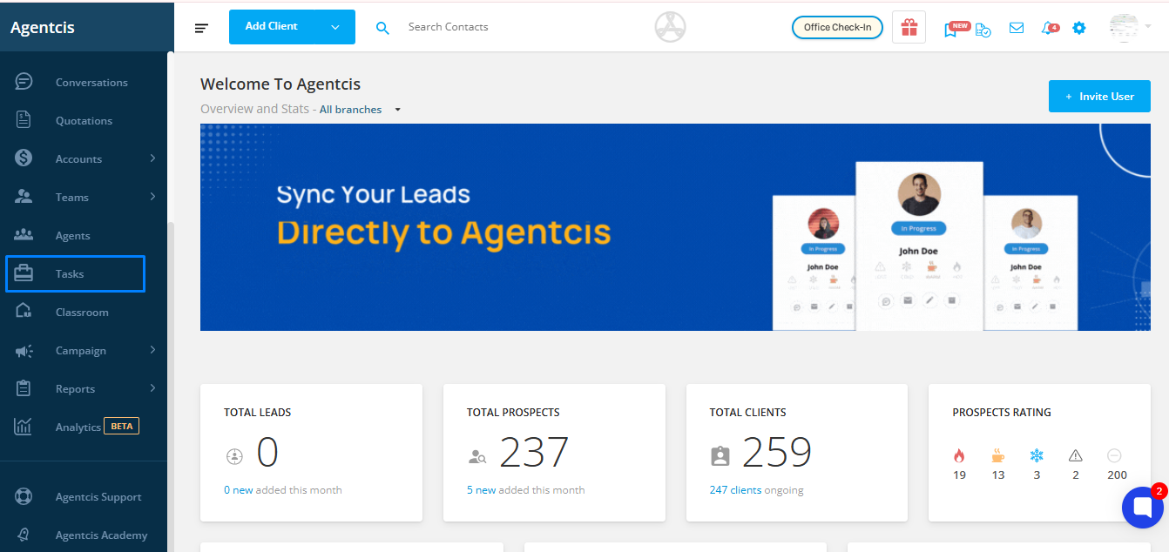Expand the Accounts submenu chevron
Screen dimensions: 1169x552
[152, 158]
